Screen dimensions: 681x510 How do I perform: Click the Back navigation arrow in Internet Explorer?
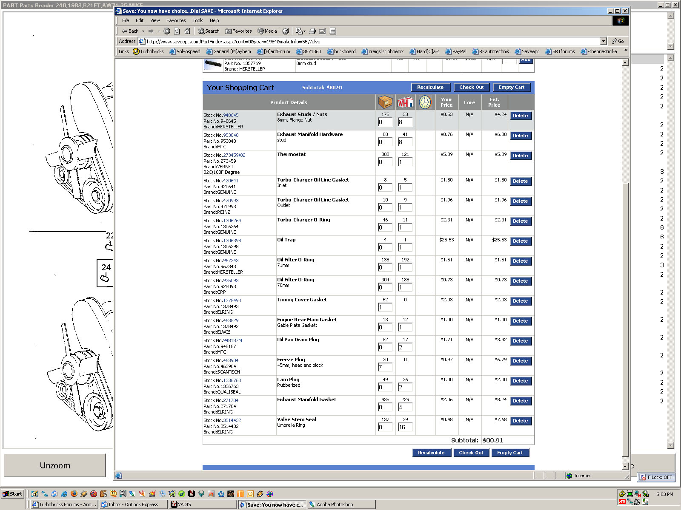tap(130, 31)
